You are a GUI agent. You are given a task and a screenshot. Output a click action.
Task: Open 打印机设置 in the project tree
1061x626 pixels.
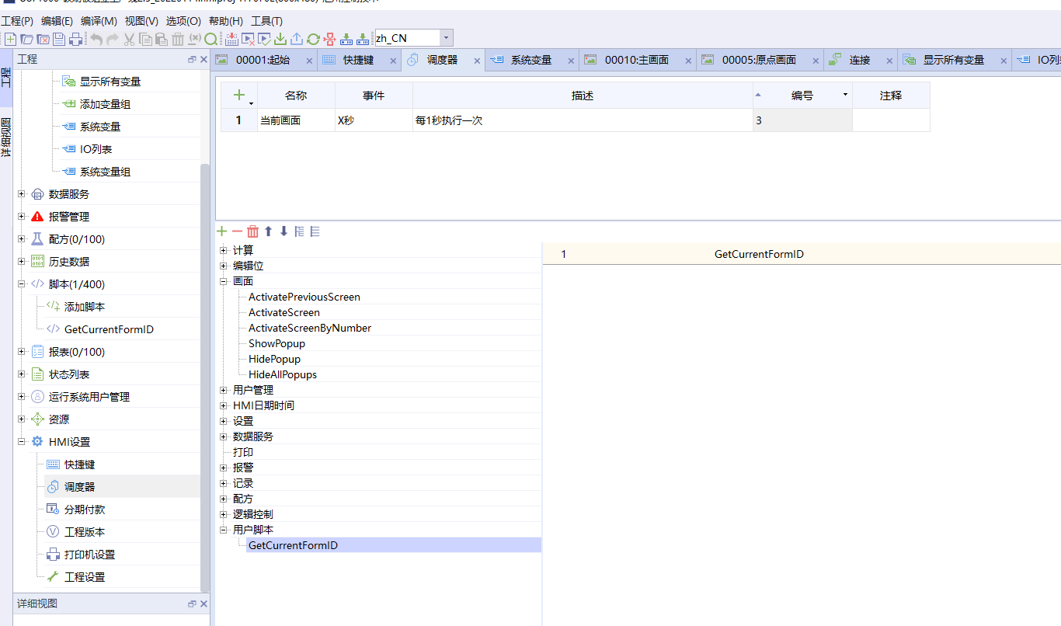tap(89, 555)
